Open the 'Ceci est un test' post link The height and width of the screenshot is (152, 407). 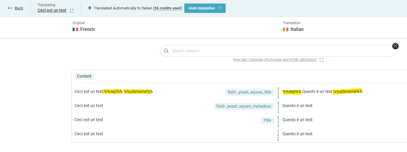click(52, 11)
